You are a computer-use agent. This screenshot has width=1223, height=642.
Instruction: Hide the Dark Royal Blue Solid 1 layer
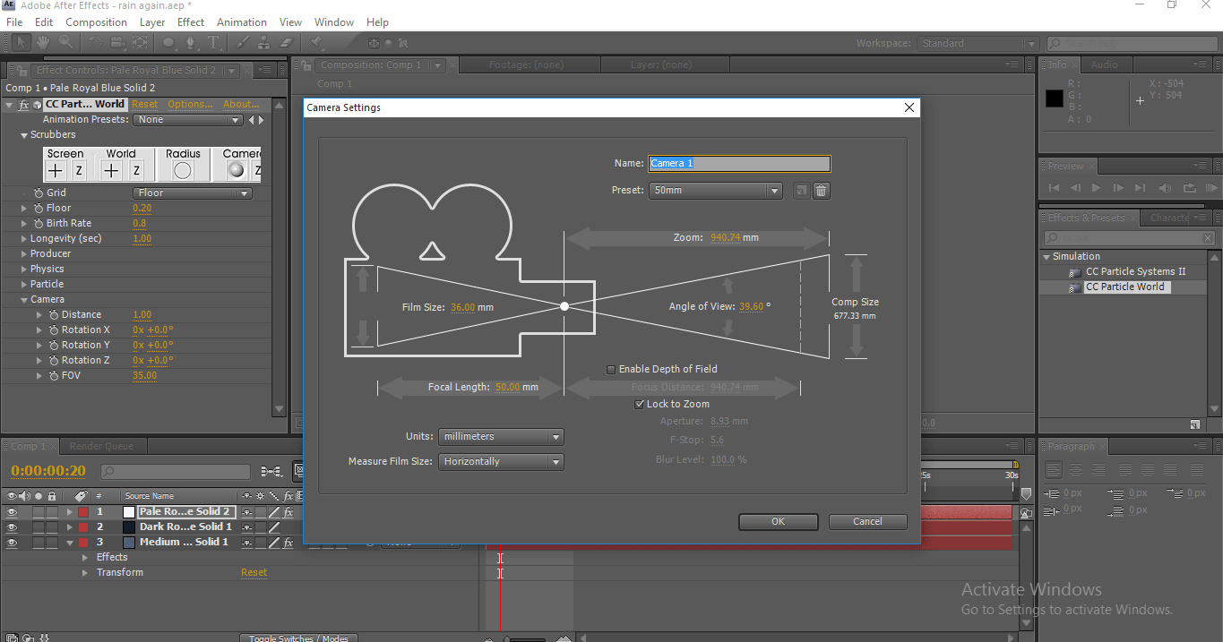tap(13, 527)
